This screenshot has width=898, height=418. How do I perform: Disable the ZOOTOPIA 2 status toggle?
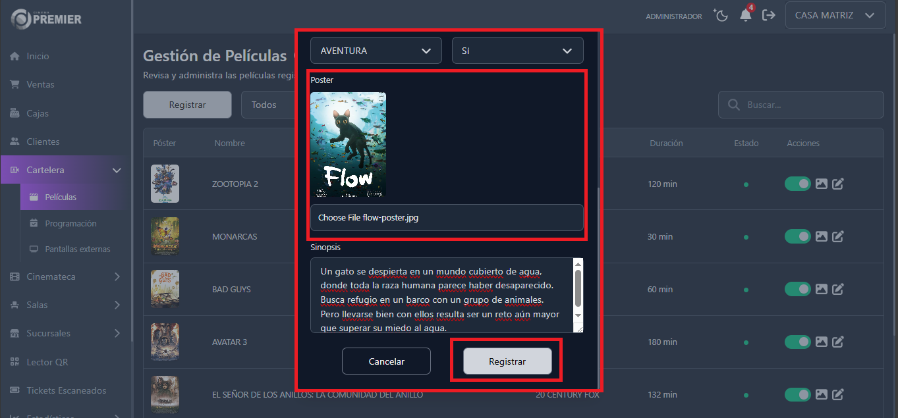tap(797, 184)
